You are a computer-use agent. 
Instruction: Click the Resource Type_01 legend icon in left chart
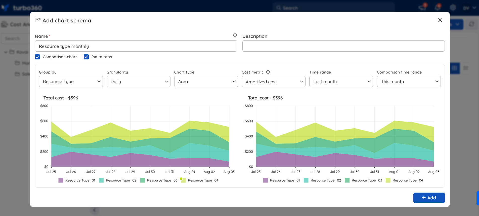tap(61, 180)
